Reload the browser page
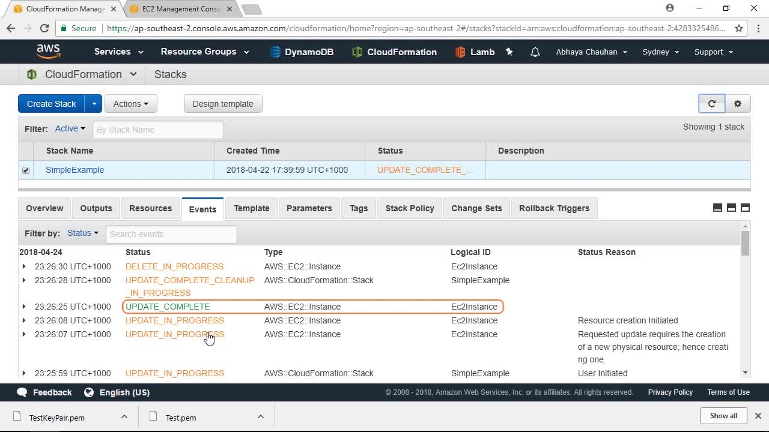The height and width of the screenshot is (432, 769). click(x=44, y=28)
